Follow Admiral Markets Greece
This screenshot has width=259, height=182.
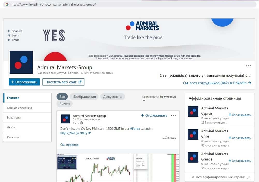[x=240, y=161]
